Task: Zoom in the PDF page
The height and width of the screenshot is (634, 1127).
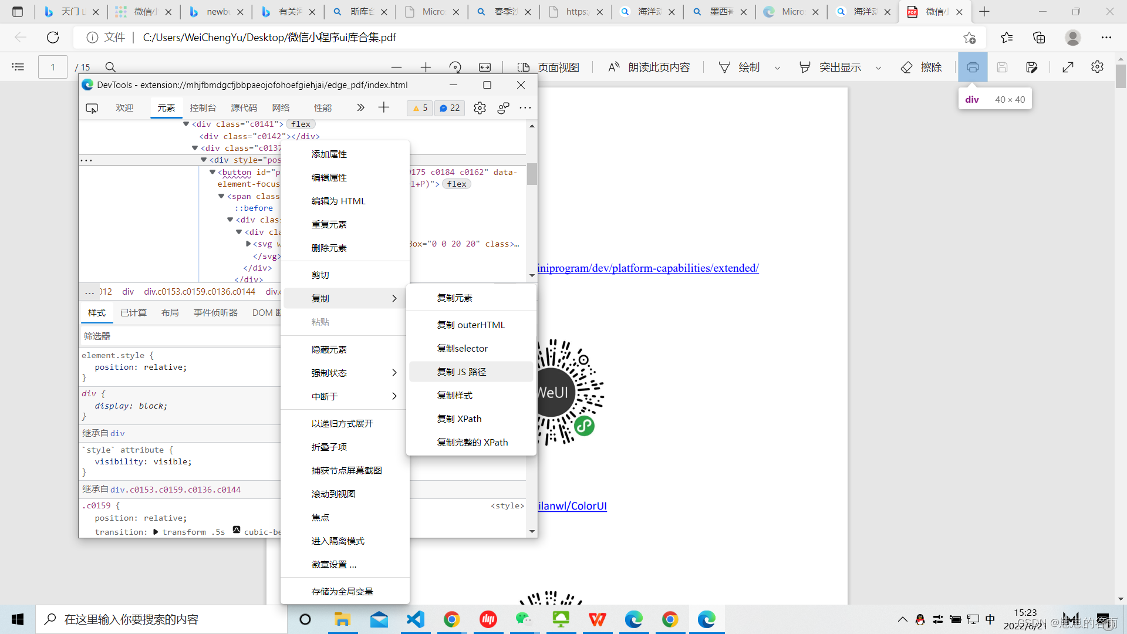Action: tap(426, 68)
